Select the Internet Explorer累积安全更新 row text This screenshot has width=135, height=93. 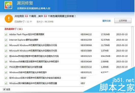(24, 40)
